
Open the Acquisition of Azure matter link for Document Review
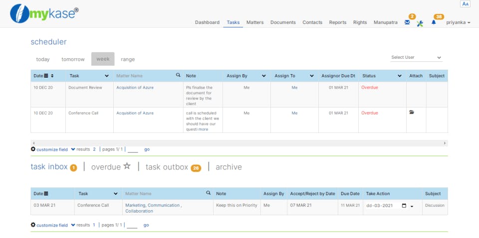[x=135, y=88]
